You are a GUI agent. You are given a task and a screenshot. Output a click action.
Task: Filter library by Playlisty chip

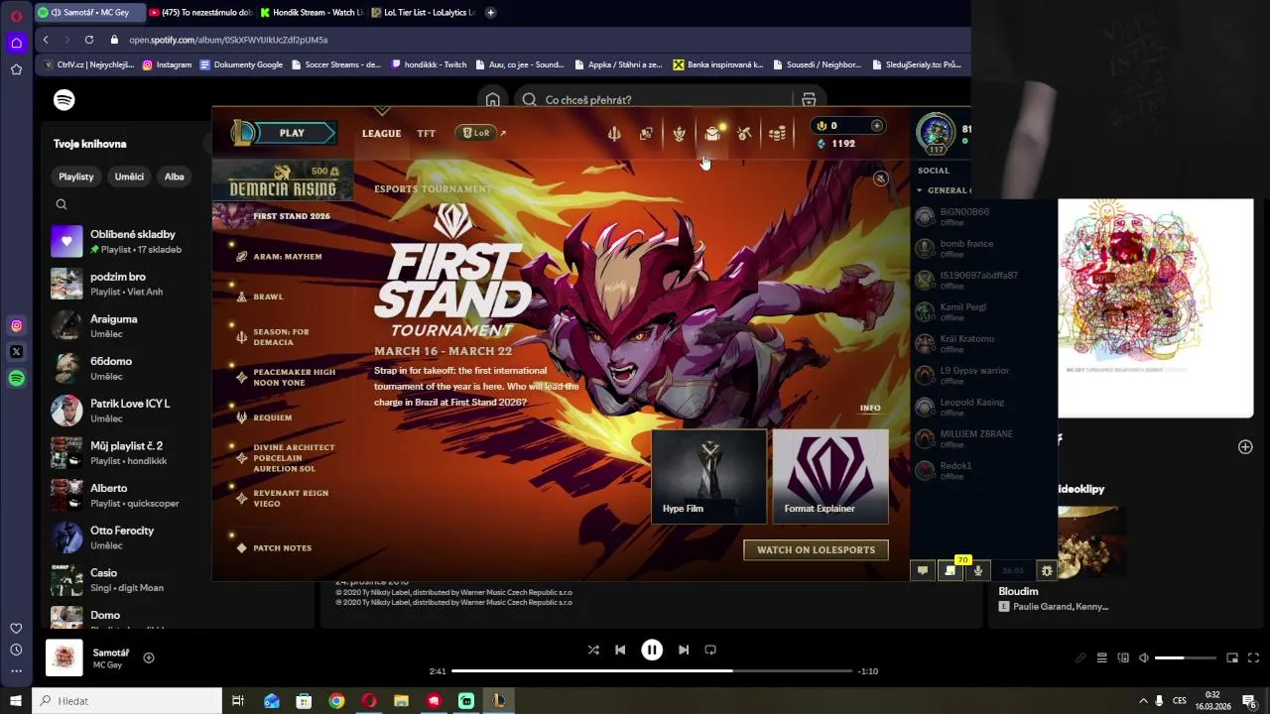76,177
